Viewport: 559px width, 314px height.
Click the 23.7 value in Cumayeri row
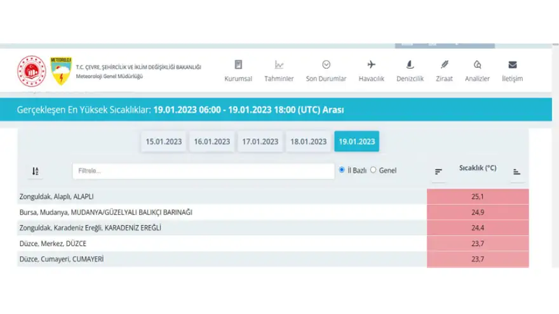tap(478, 259)
